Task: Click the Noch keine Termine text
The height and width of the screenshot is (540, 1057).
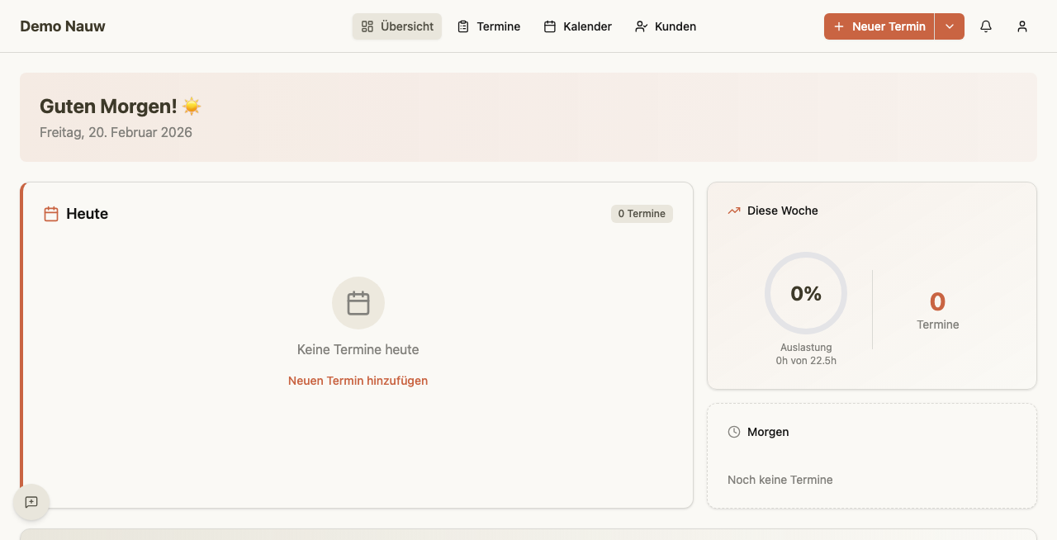Action: (780, 480)
